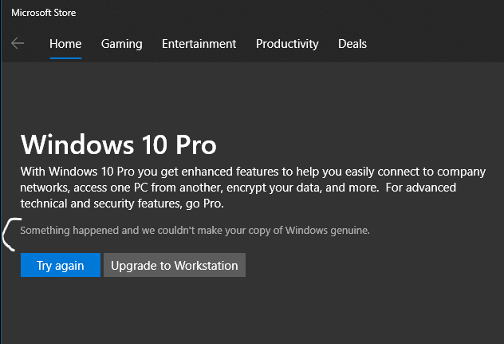The image size is (504, 344).
Task: Click the 'couldn't make your copy genuine' message
Action: click(195, 231)
